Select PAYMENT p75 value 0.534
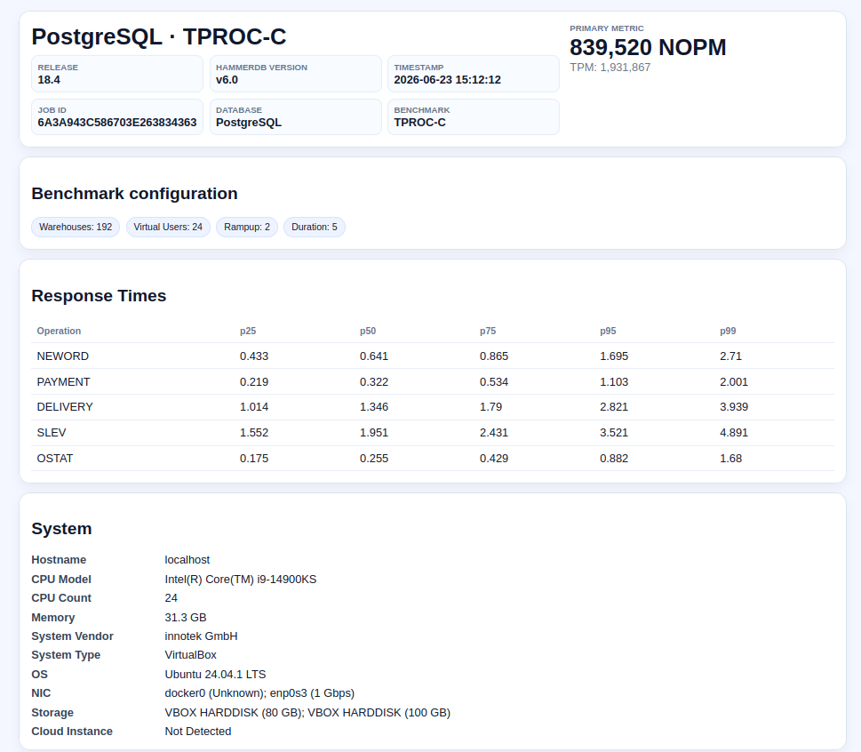Screen dimensions: 861x752 (494, 381)
